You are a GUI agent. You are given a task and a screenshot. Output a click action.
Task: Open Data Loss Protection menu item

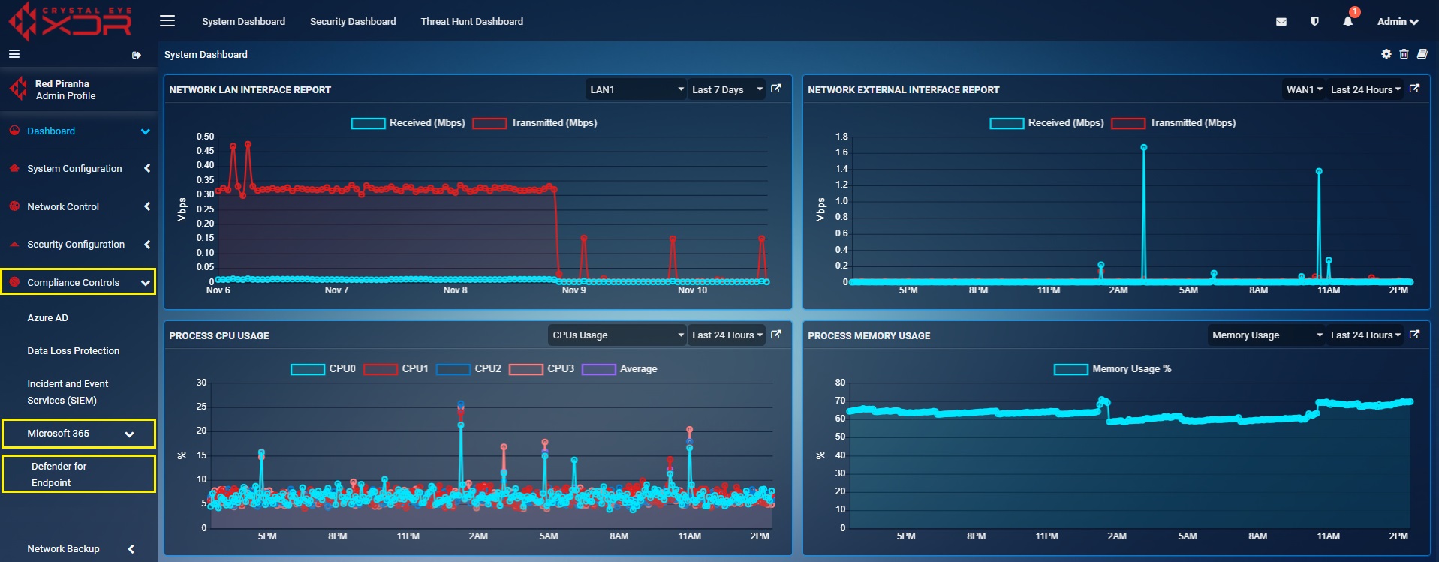(74, 351)
